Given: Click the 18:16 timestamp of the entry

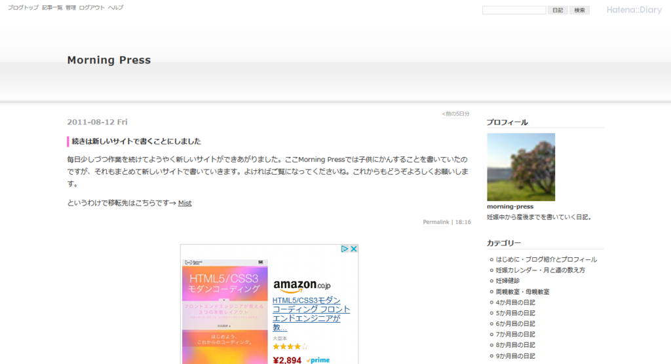Looking at the screenshot, I should click(x=463, y=222).
